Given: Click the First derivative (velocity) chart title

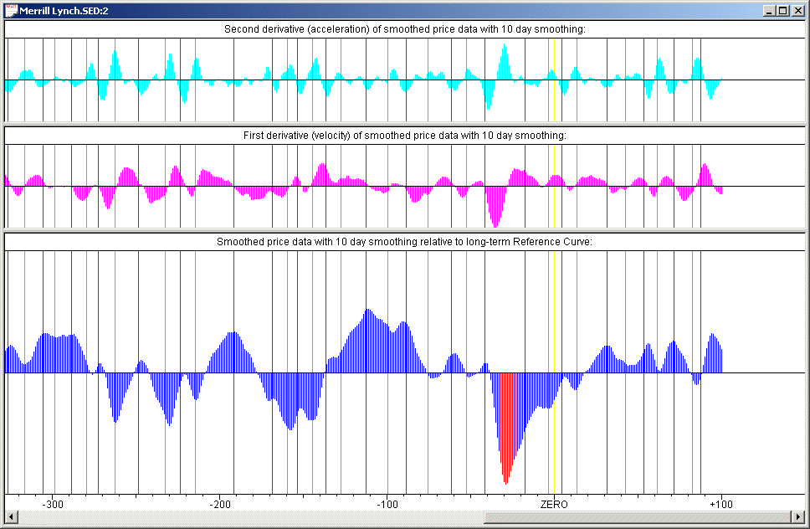Looking at the screenshot, I should [x=405, y=136].
